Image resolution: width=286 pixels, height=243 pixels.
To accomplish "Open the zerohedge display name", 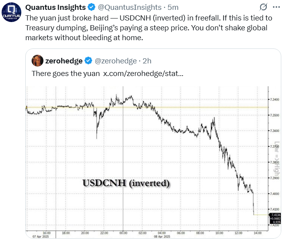I will coord(64,61).
